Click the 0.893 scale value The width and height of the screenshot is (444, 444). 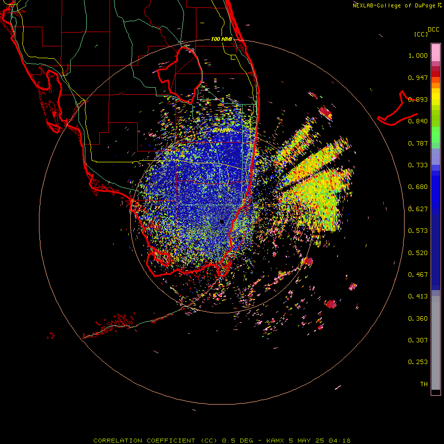pos(418,99)
